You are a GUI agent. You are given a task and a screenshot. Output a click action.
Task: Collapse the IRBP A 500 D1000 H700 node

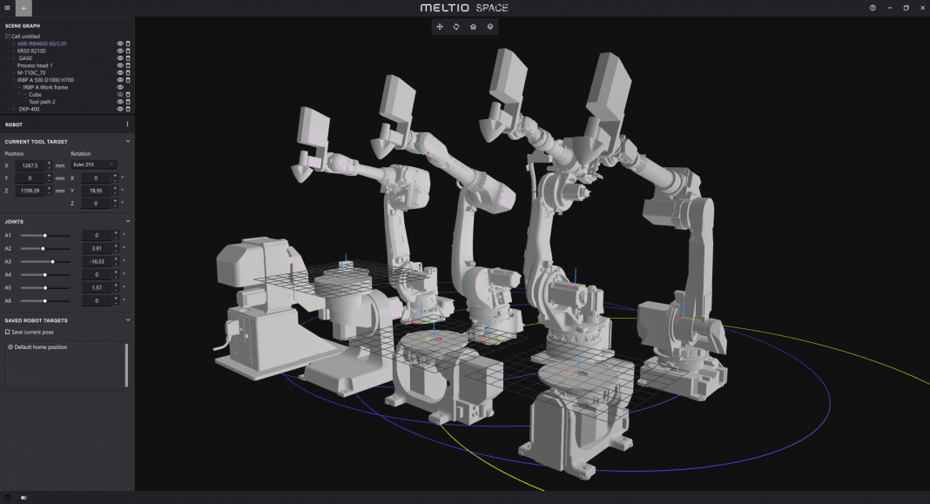14,80
